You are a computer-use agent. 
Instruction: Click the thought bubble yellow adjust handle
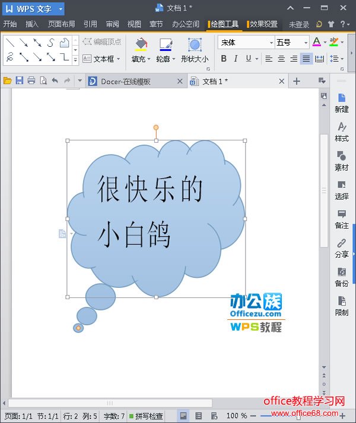pyautogui.click(x=78, y=328)
